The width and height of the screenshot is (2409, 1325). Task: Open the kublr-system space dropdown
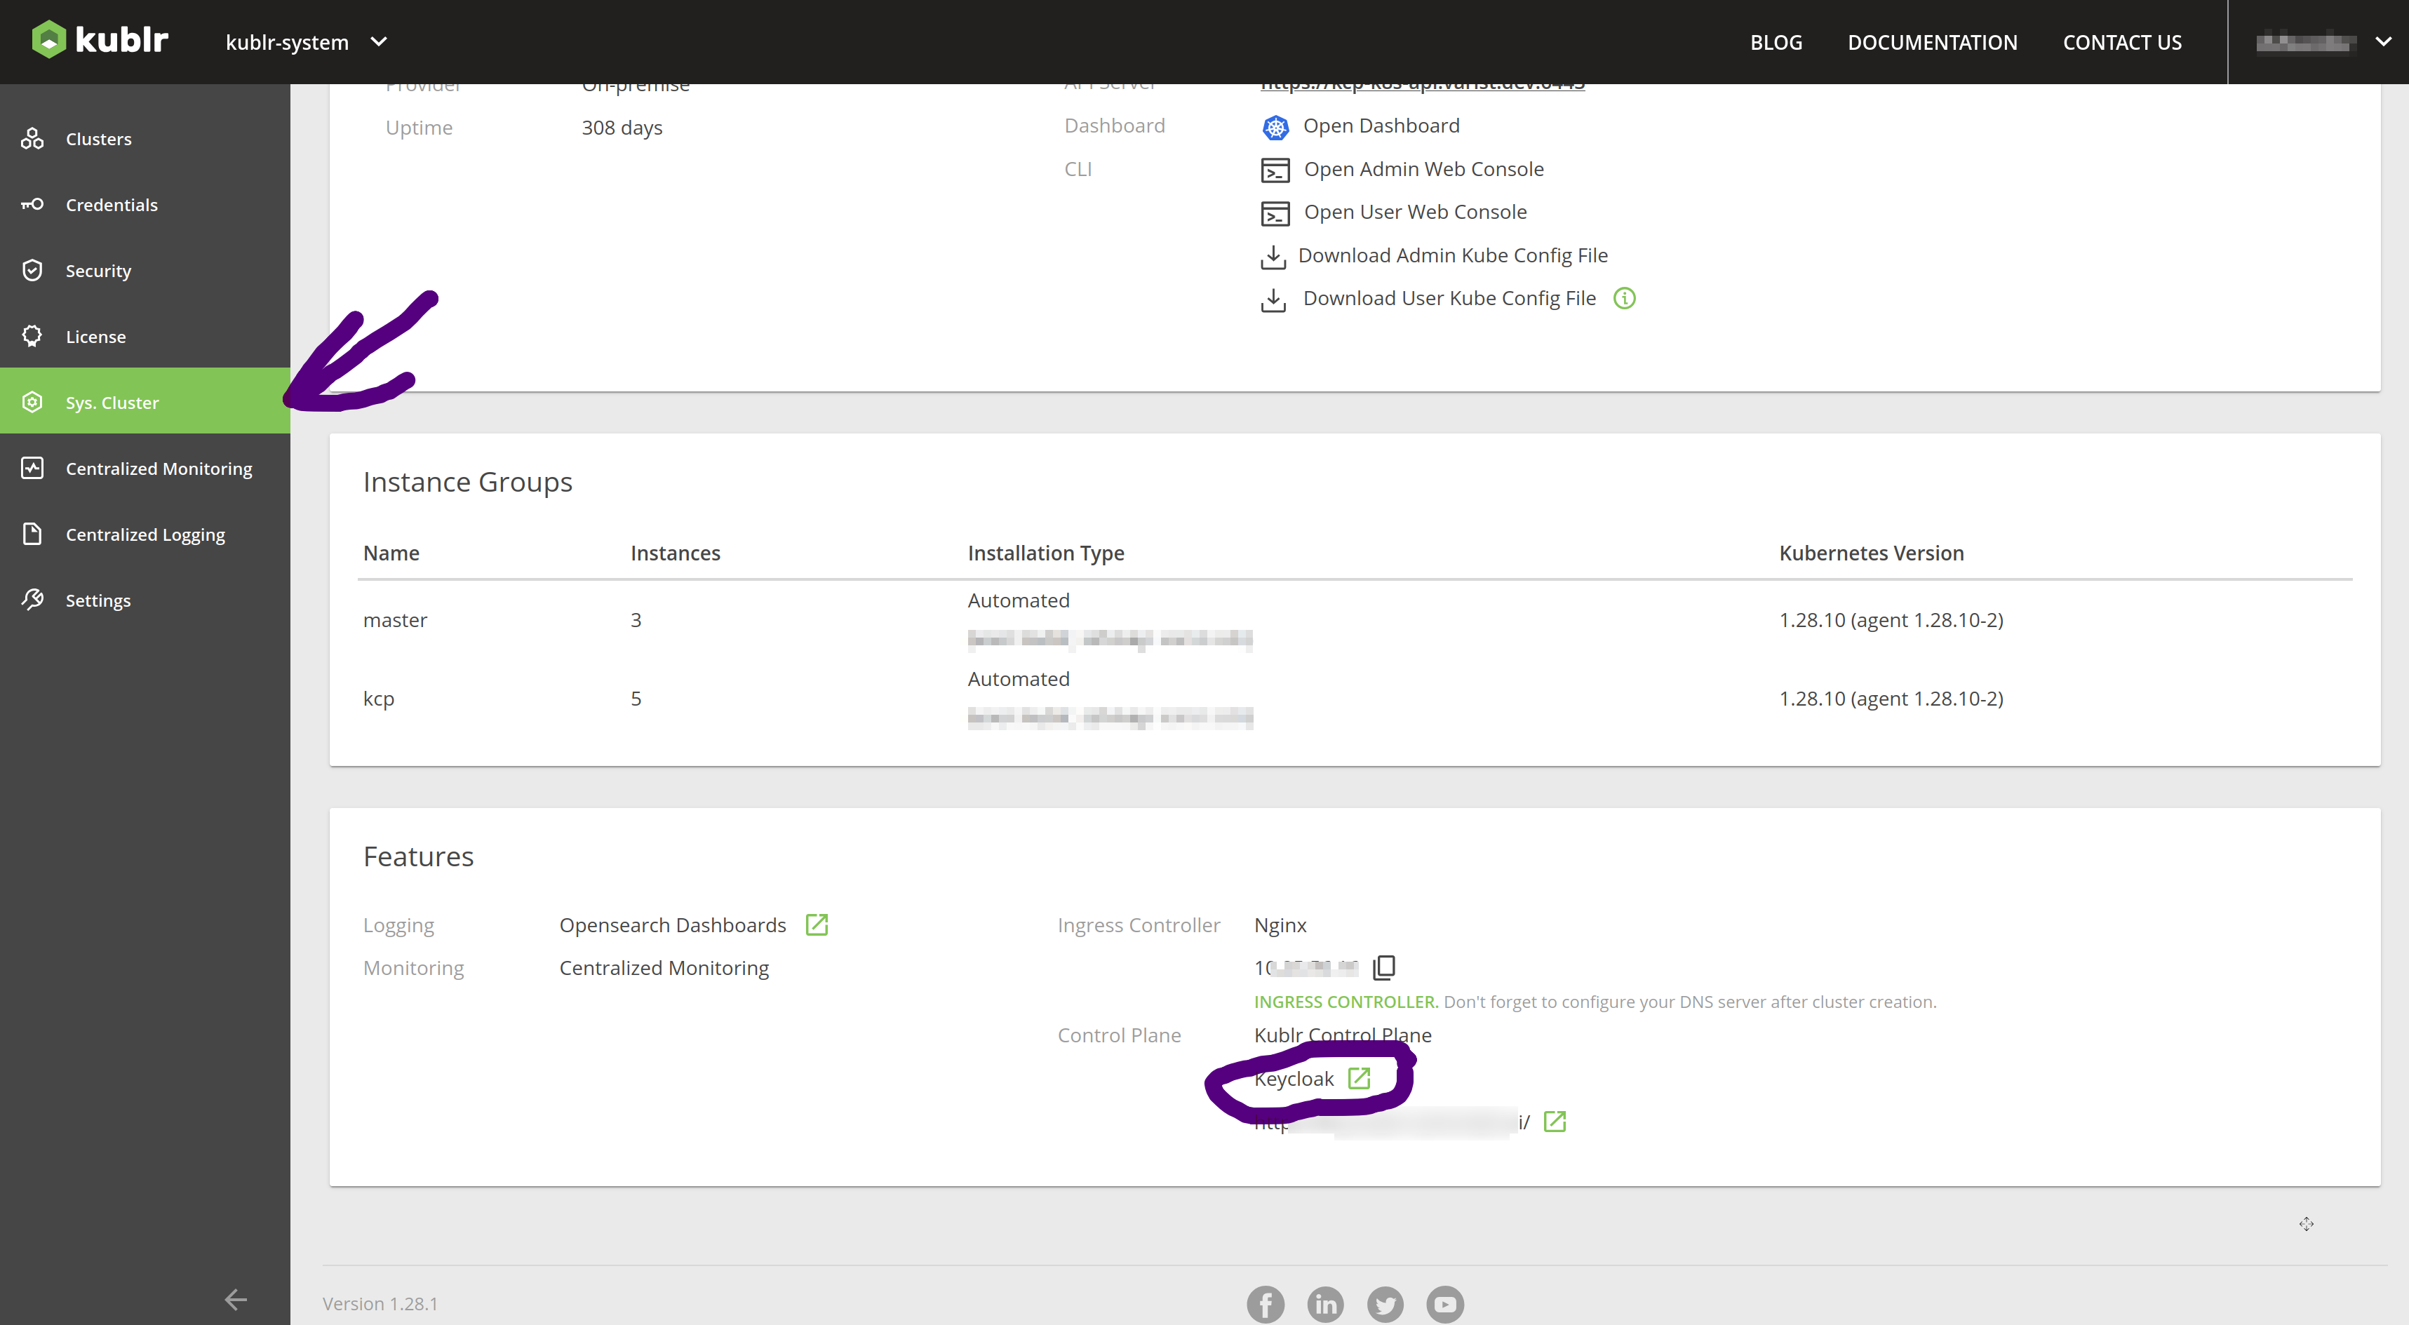[x=306, y=42]
